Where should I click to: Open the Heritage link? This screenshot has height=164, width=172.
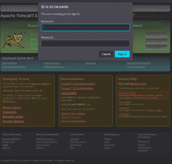tap(142, 145)
